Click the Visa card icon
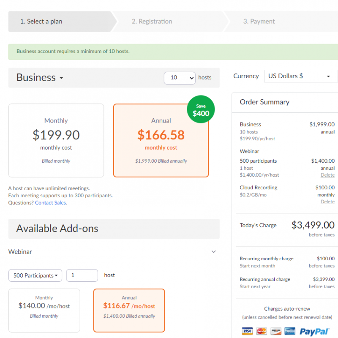Viewport: 338px width, 338px height. (247, 331)
